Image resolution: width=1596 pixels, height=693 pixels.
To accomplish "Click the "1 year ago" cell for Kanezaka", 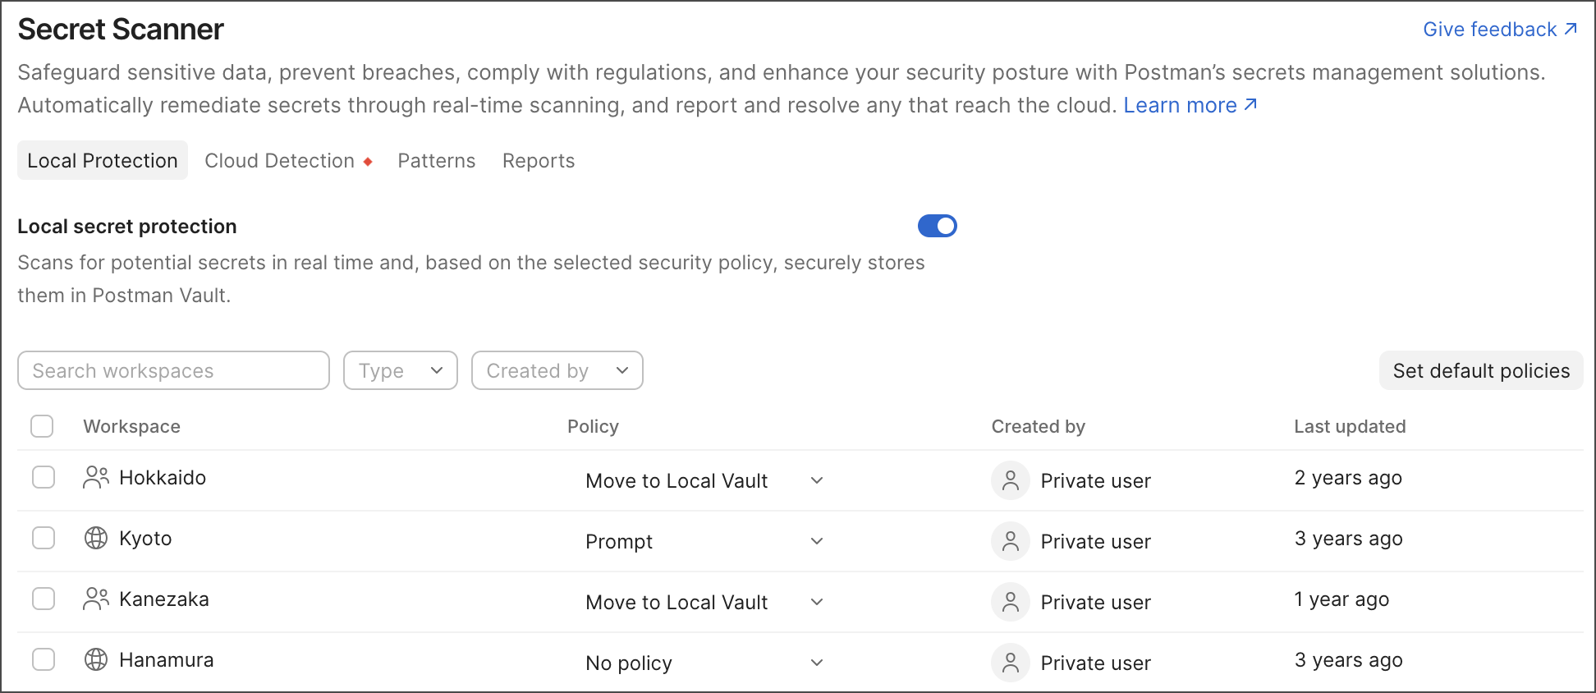I will tap(1341, 599).
